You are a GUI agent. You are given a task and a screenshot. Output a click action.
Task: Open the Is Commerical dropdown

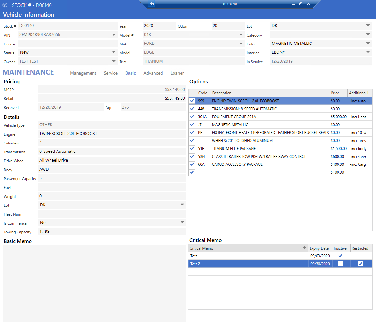pyautogui.click(x=182, y=222)
